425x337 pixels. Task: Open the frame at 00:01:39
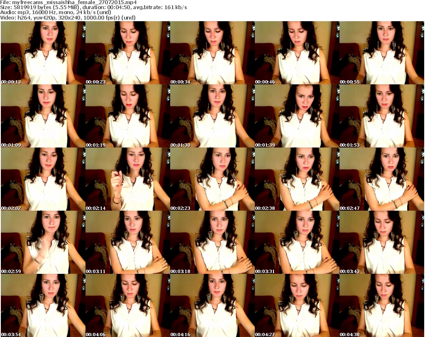point(297,116)
